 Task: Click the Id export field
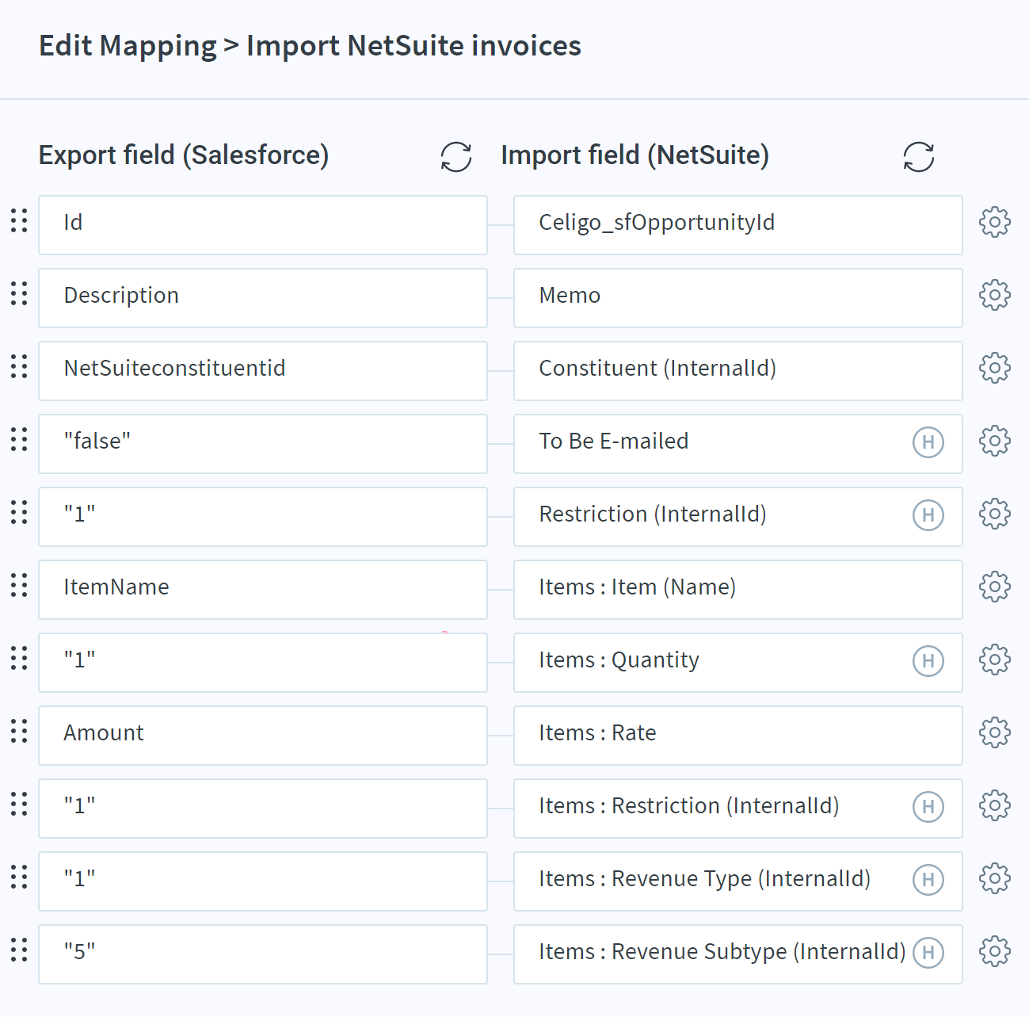pyautogui.click(x=263, y=225)
